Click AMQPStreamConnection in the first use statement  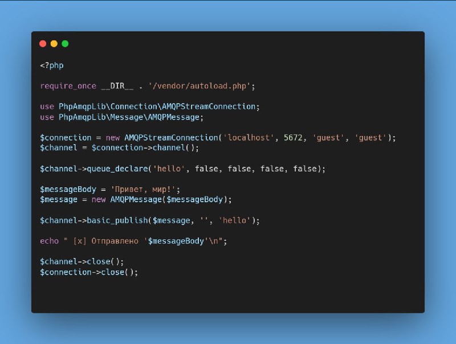pyautogui.click(x=209, y=107)
